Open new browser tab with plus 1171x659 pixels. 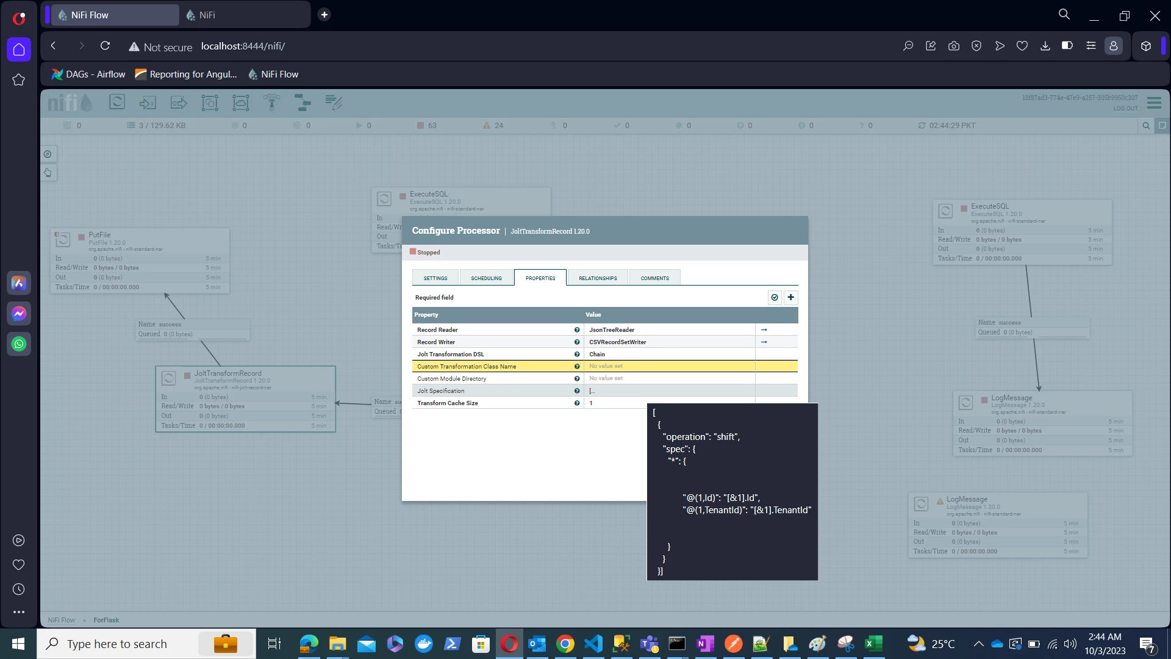point(324,15)
